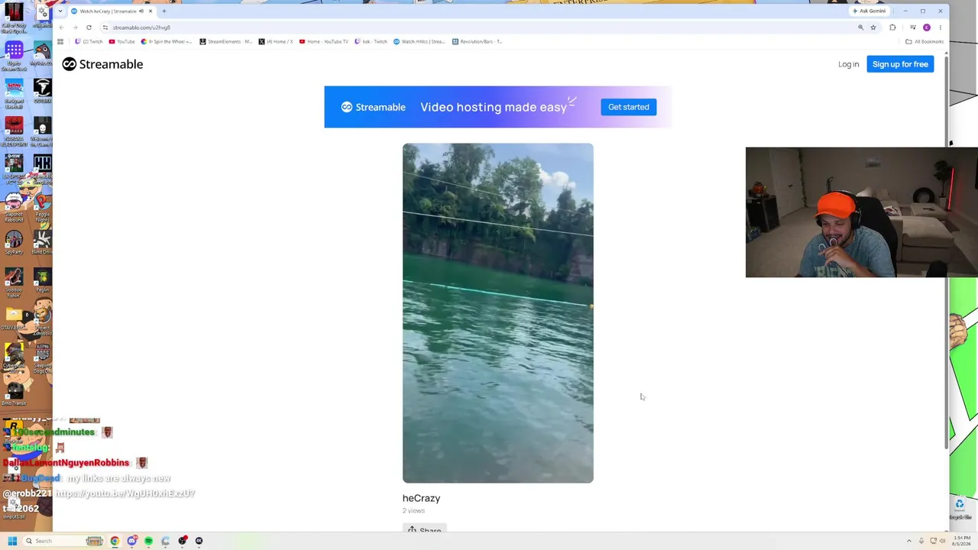Screen dimensions: 978x550
Task: Open Chrome extensions puzzle icon
Action: (x=892, y=27)
